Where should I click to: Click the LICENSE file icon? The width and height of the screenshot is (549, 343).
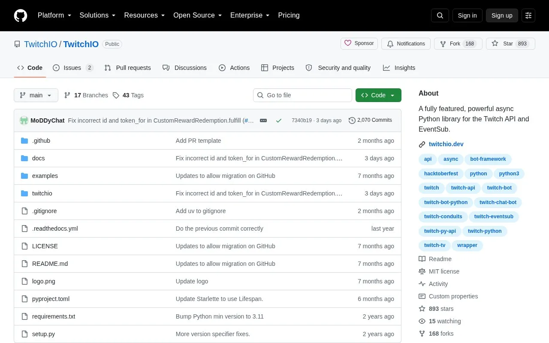(x=24, y=246)
